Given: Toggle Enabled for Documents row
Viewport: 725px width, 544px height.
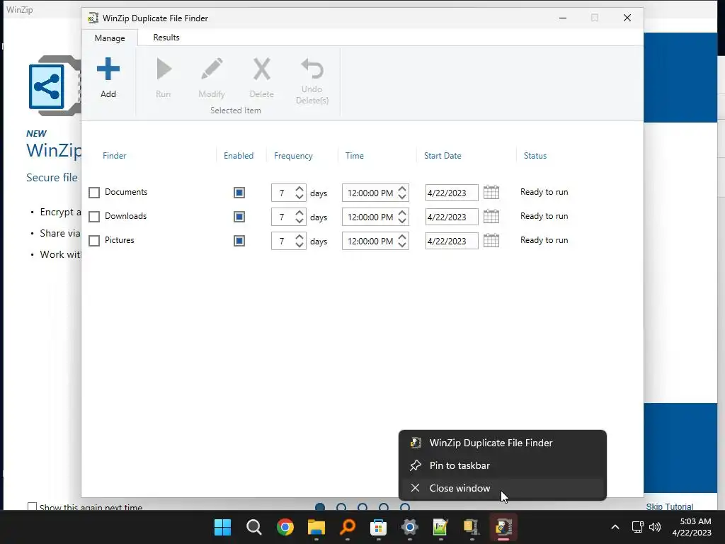Looking at the screenshot, I should tap(239, 193).
